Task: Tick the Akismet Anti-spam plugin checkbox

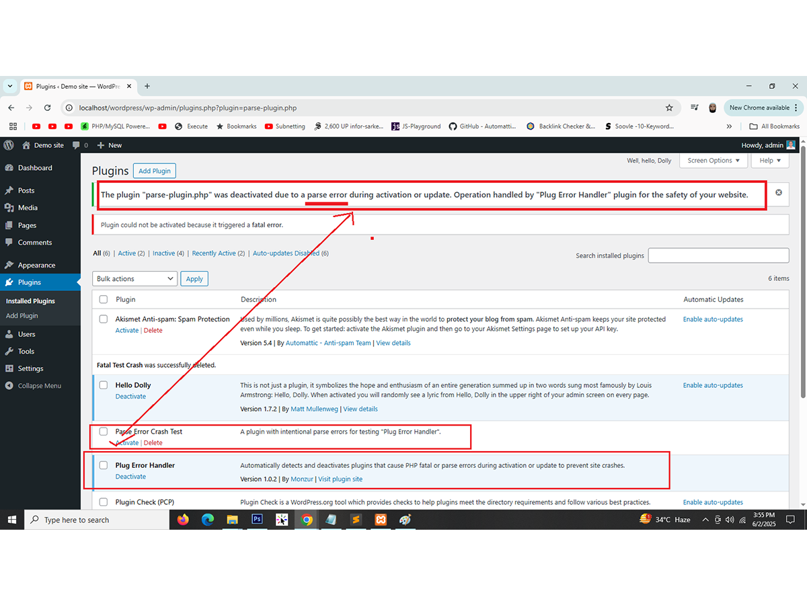Action: (104, 319)
